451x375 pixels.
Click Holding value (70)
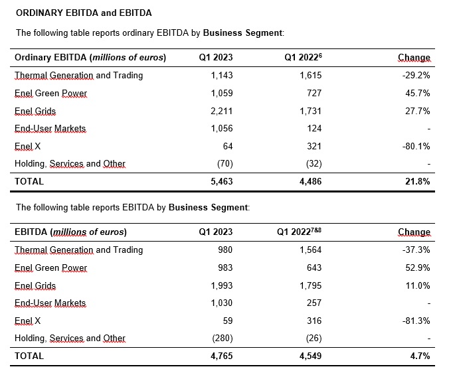[225, 163]
